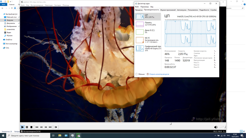Open the Открыть монитор ресурсов link
246x138 pixels.
159,74
